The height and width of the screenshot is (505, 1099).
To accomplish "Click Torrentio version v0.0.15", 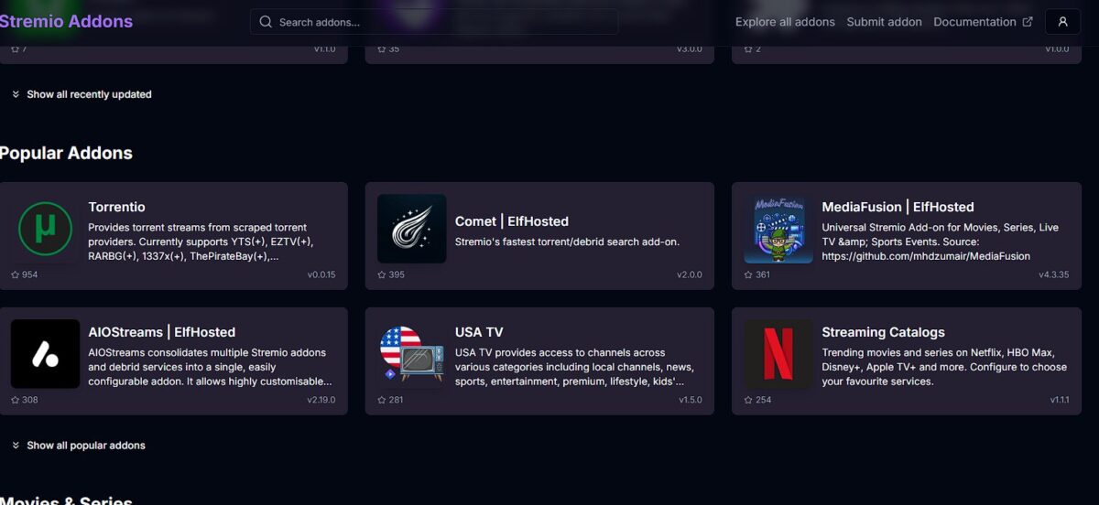I will coord(321,274).
